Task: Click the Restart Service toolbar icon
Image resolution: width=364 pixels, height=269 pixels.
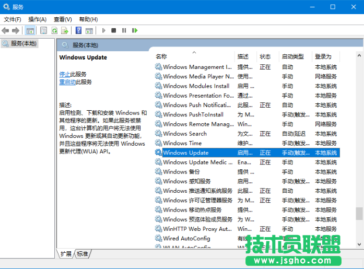Action: click(x=134, y=31)
